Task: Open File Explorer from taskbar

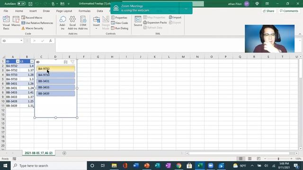Action: pyautogui.click(x=114, y=166)
